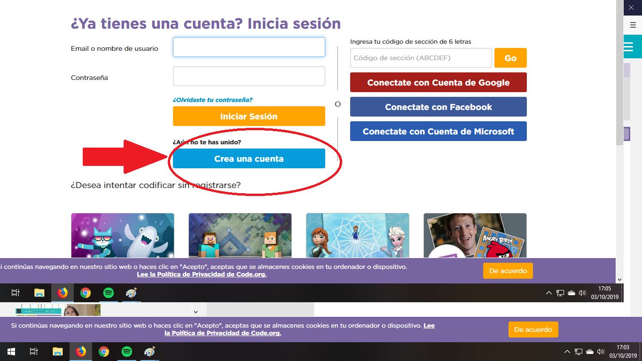This screenshot has width=642, height=361.
Task: Click the small dropdown arrow beside the woman's thumbnail
Action: (196, 311)
